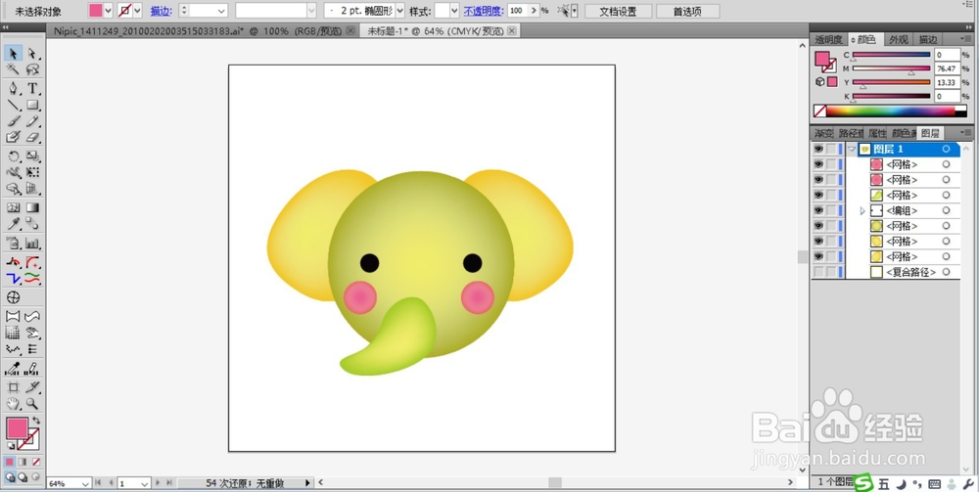Click the 描边 link in control bar
The image size is (979, 492).
(161, 11)
